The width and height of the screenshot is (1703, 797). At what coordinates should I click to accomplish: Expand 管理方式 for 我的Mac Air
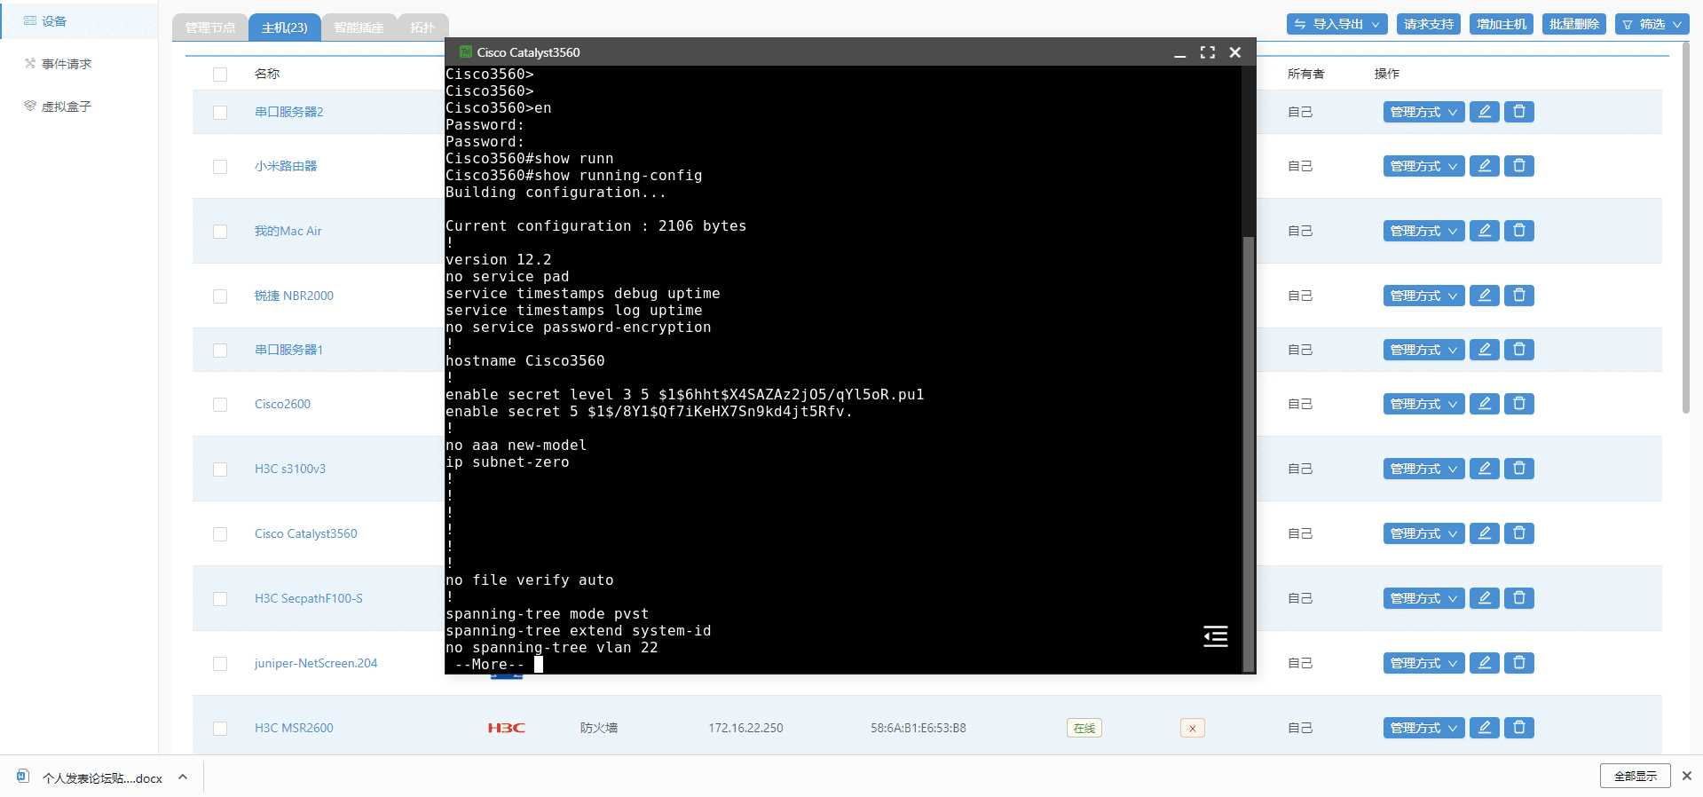click(x=1423, y=231)
